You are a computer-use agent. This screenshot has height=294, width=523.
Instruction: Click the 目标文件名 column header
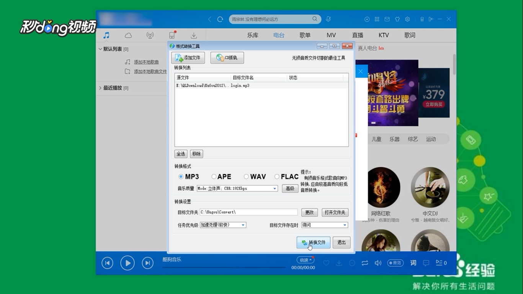(259, 78)
